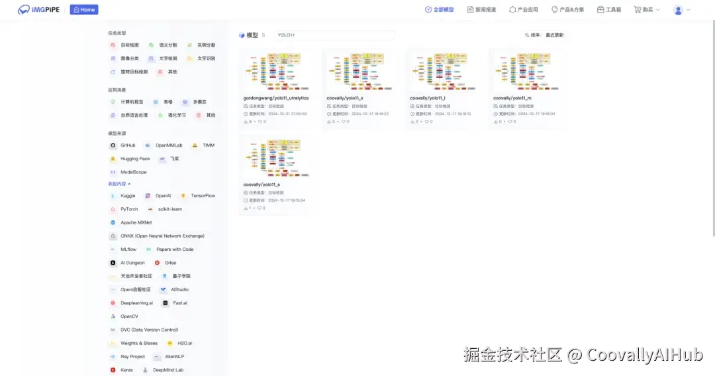The height and width of the screenshot is (376, 715).
Task: Filter by Apache MXNet source
Action: [131, 222]
